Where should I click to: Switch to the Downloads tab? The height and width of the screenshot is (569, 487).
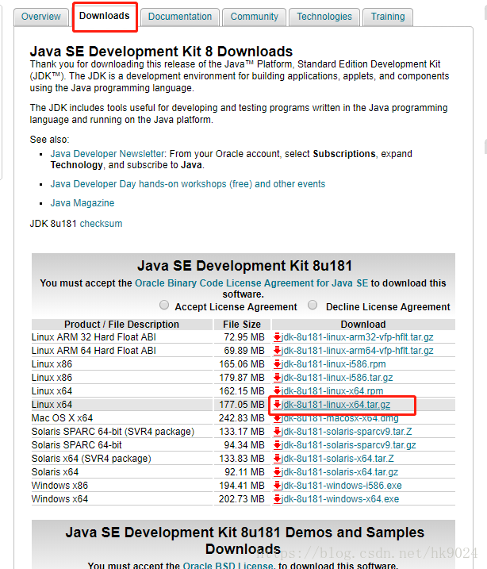click(x=105, y=16)
